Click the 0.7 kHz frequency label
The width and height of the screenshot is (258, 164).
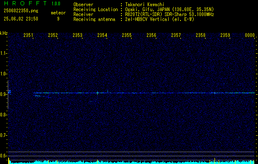coord(3,135)
